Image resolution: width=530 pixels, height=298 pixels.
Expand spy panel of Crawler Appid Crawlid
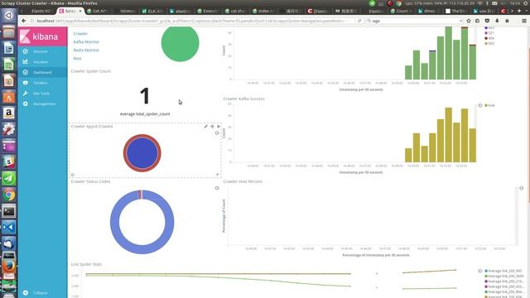click(72, 175)
